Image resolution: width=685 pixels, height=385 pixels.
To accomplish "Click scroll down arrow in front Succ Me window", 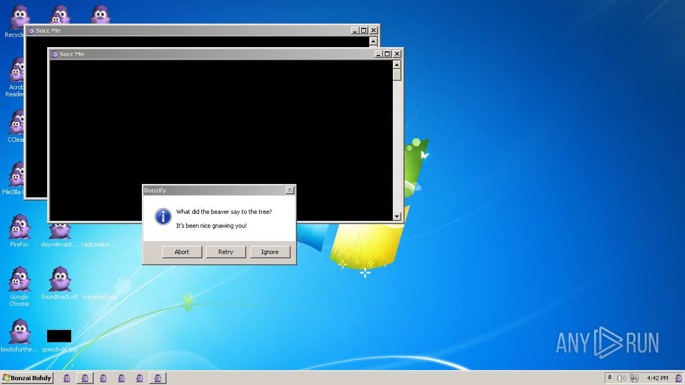I will click(x=397, y=217).
